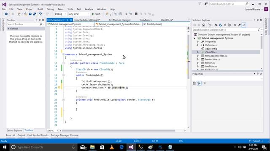Expand the References node

198,45
